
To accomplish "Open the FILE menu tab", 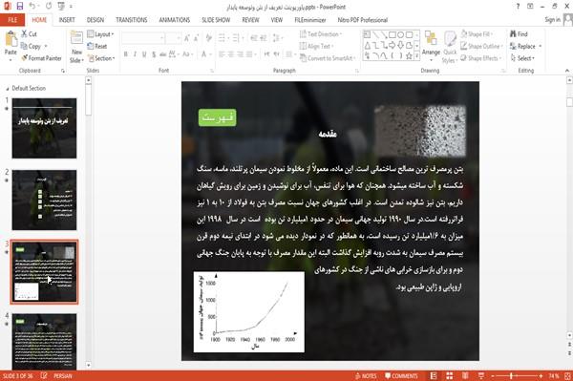I will point(12,20).
